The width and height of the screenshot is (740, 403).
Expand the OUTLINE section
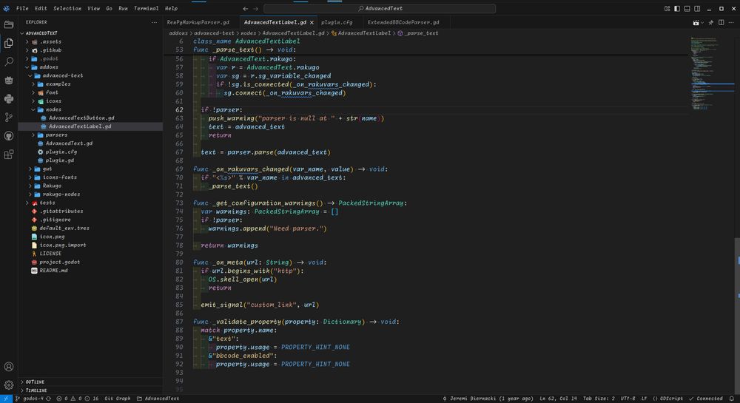click(x=90, y=382)
